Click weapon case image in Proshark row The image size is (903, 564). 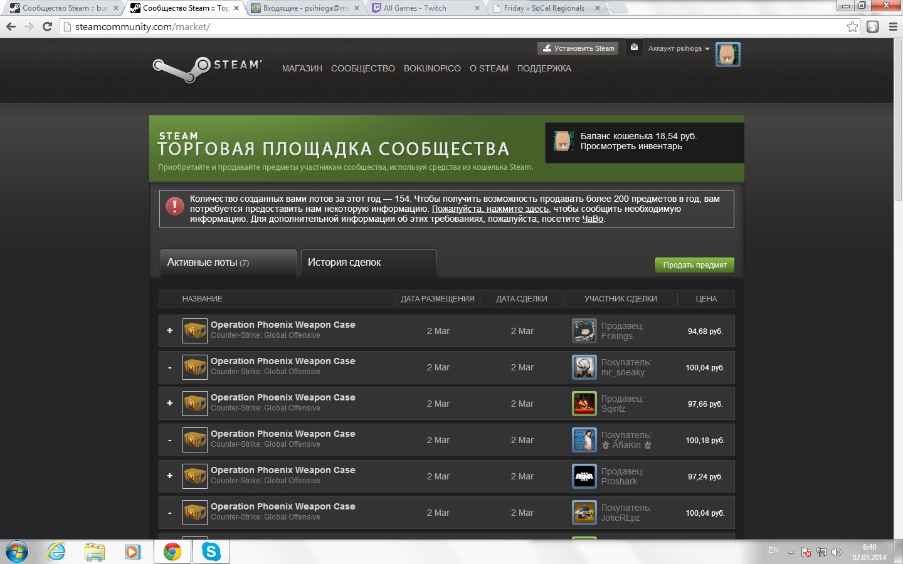coord(195,476)
